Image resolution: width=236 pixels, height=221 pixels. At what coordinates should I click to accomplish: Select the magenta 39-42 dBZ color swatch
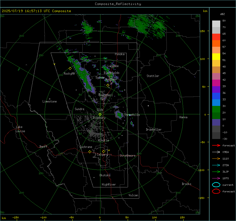[x=216, y=83]
